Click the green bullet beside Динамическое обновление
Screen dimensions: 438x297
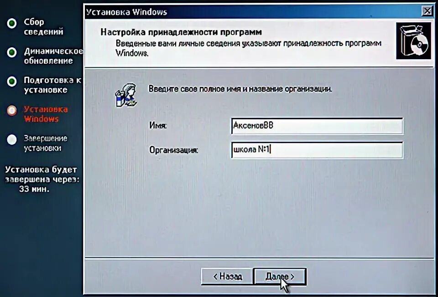tap(12, 52)
